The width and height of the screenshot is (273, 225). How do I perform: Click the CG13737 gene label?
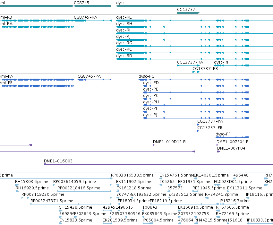coord(186,9)
